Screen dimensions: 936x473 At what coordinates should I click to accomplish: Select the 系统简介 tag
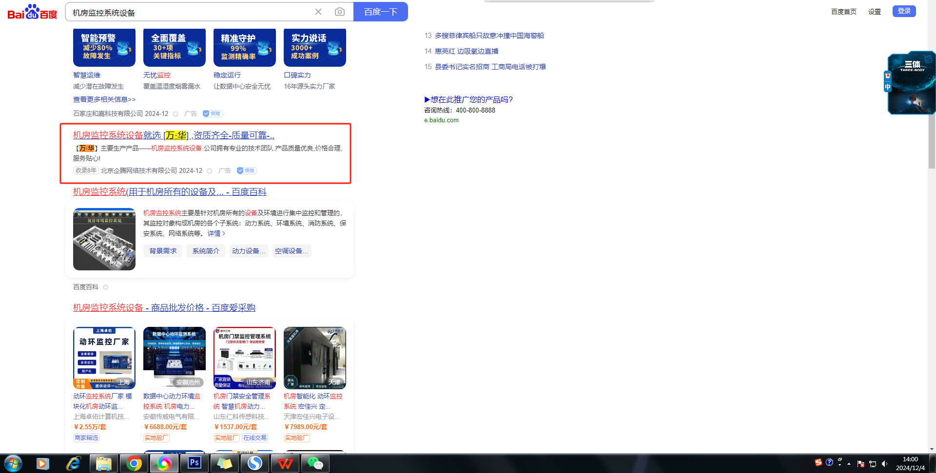pos(206,251)
